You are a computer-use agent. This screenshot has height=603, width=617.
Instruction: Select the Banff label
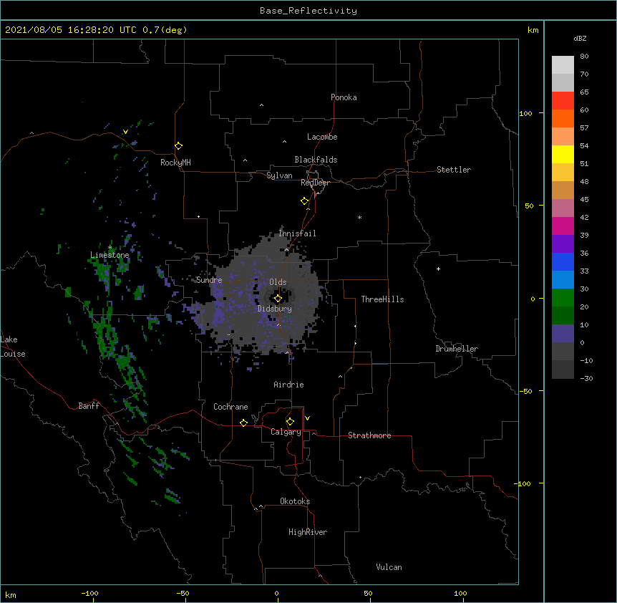[x=89, y=406]
